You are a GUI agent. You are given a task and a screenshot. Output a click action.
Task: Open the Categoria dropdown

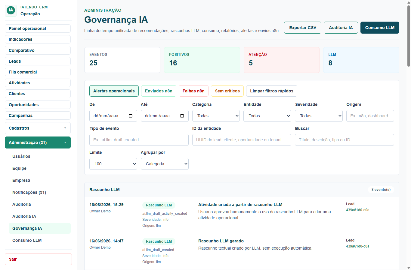click(216, 116)
